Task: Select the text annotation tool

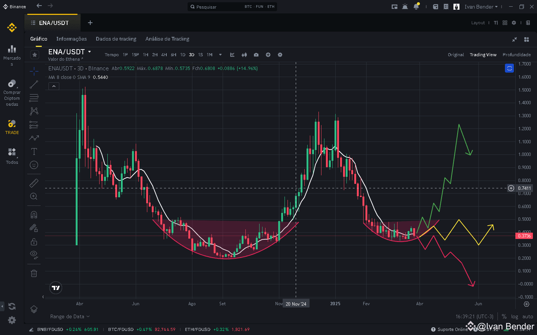Action: click(x=34, y=151)
